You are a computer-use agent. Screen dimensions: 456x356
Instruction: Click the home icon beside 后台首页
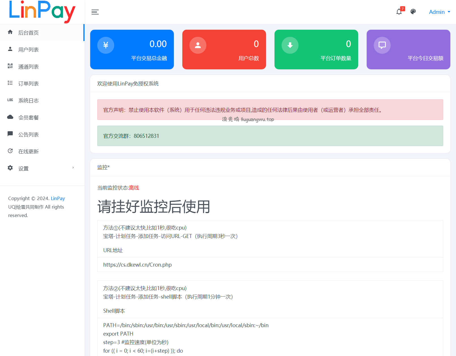(x=10, y=32)
